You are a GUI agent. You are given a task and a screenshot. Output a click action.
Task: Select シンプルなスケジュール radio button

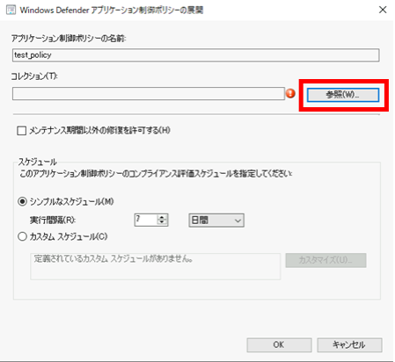[x=23, y=201]
